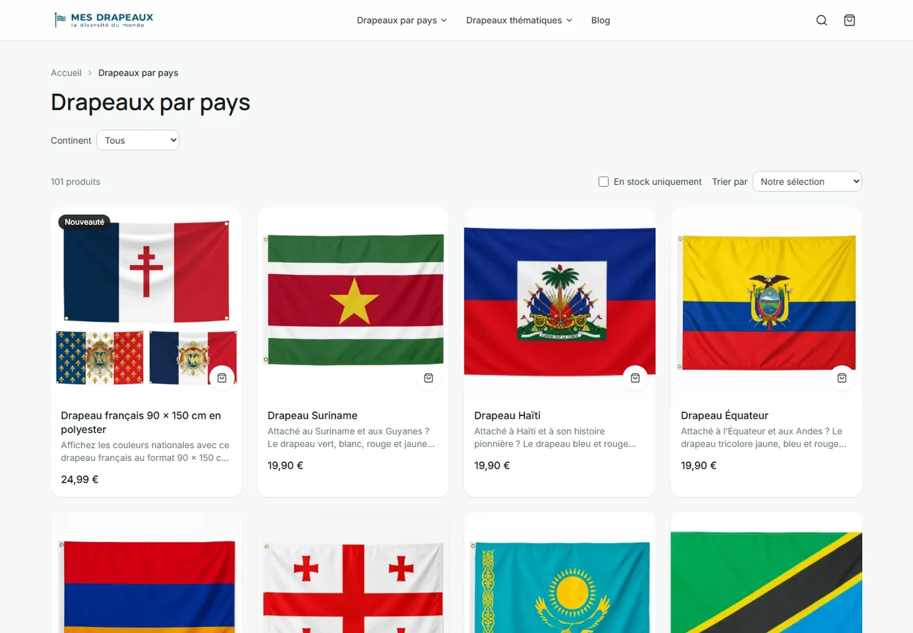Click the Nouveauté badge

pyautogui.click(x=84, y=222)
